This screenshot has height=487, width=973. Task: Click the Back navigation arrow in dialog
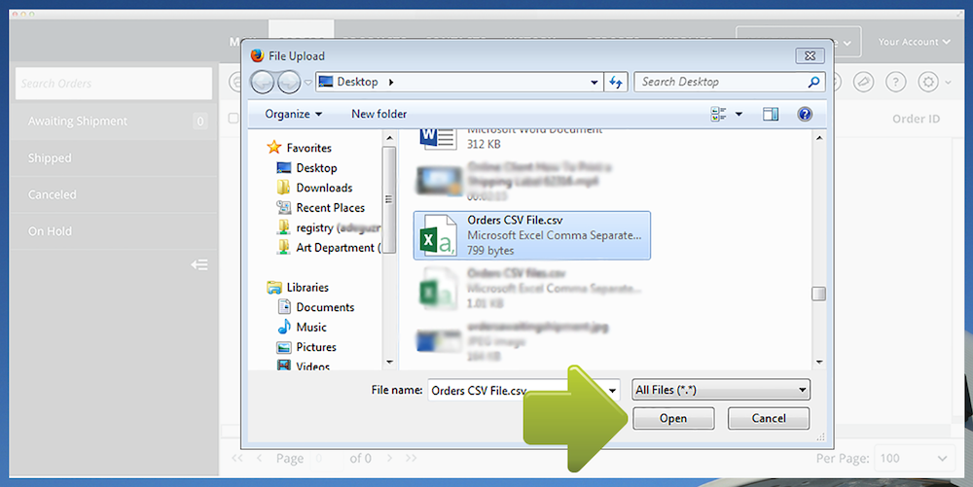[x=263, y=82]
